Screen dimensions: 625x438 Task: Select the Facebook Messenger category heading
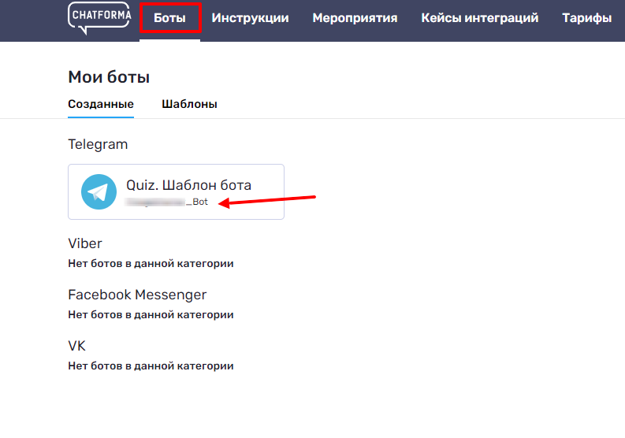pos(137,295)
